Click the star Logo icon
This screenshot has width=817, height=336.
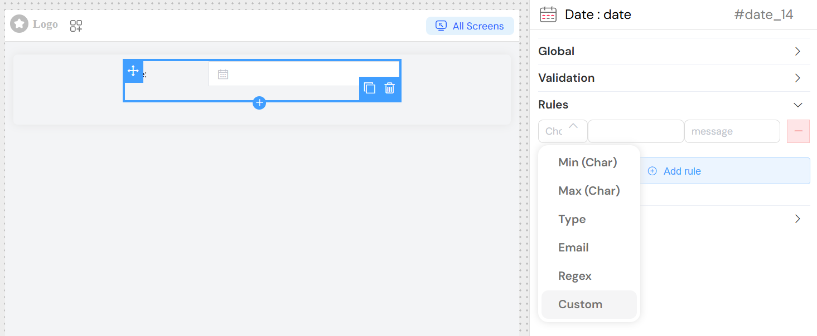[20, 24]
